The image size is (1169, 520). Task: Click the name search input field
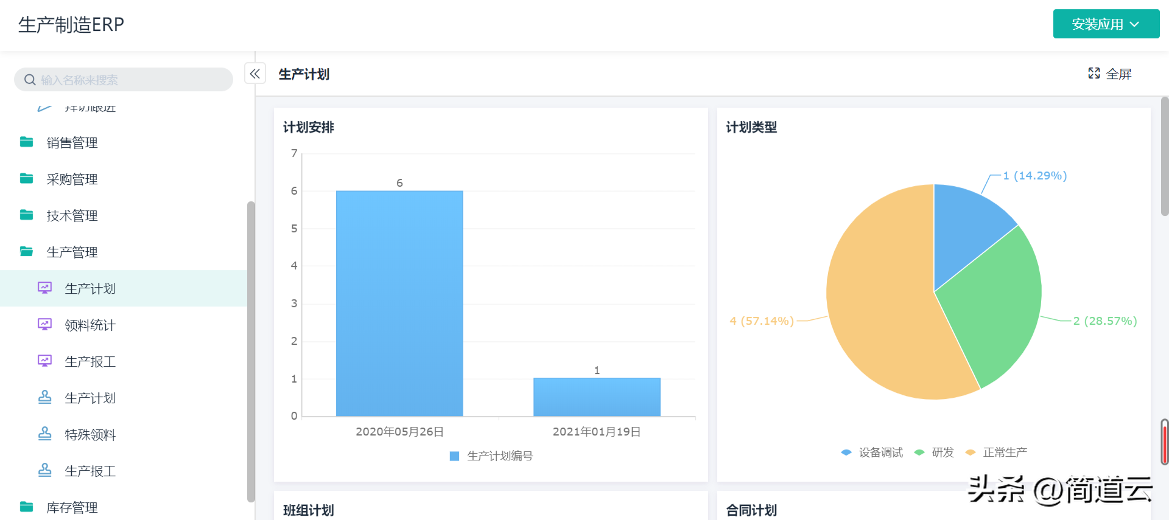(x=131, y=80)
